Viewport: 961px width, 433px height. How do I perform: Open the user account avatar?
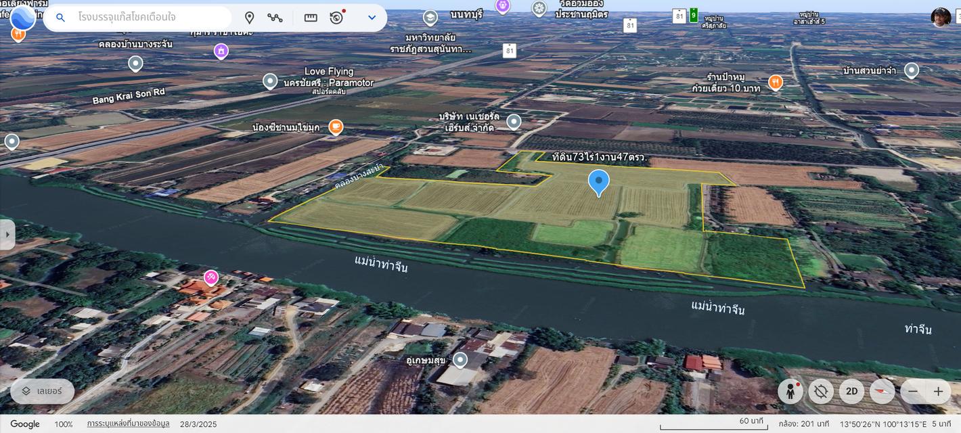(x=941, y=18)
